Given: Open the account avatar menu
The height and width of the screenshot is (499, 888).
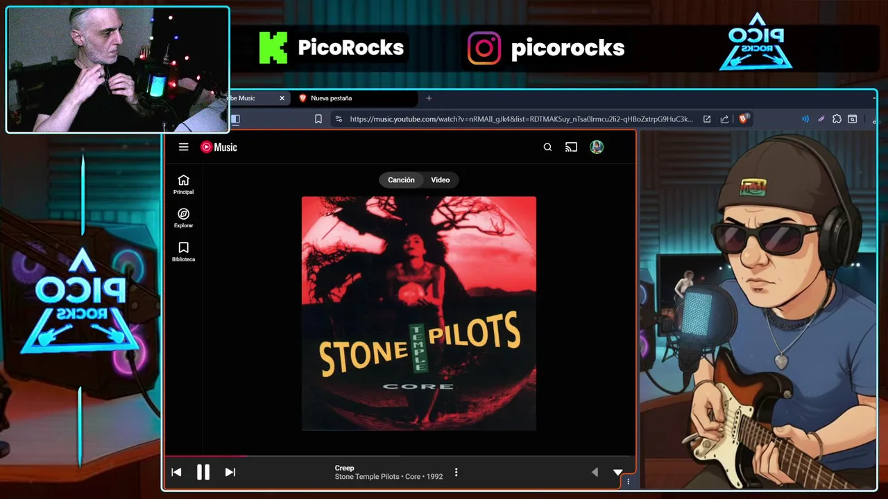Looking at the screenshot, I should click(x=597, y=147).
